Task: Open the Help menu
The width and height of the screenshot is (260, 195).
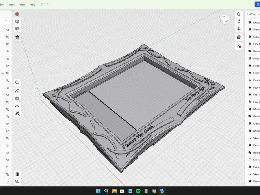Action: click(x=32, y=4)
